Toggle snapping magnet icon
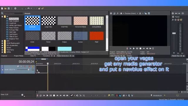Screen dimensions: 188x106 pyautogui.click(x=117, y=95)
